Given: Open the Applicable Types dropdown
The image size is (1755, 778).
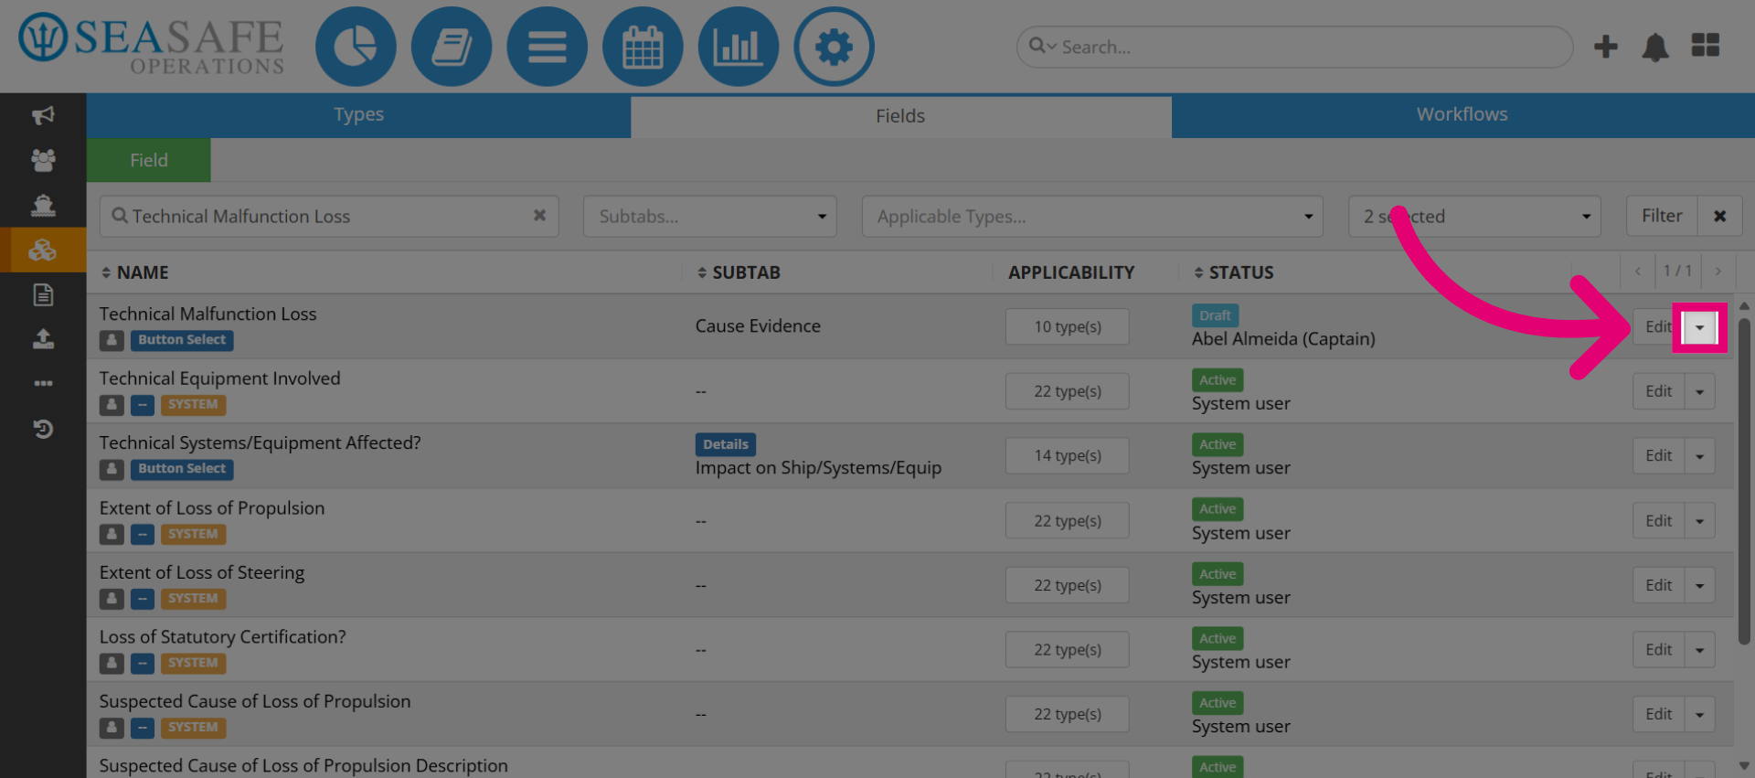Looking at the screenshot, I should click(1092, 217).
